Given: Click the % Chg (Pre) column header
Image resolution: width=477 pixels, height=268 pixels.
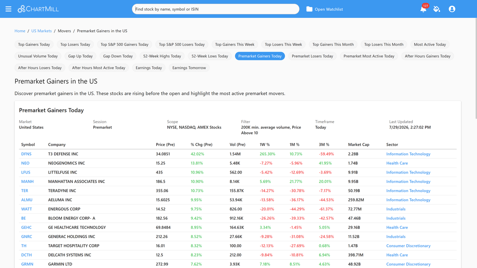Looking at the screenshot, I should 202,145.
